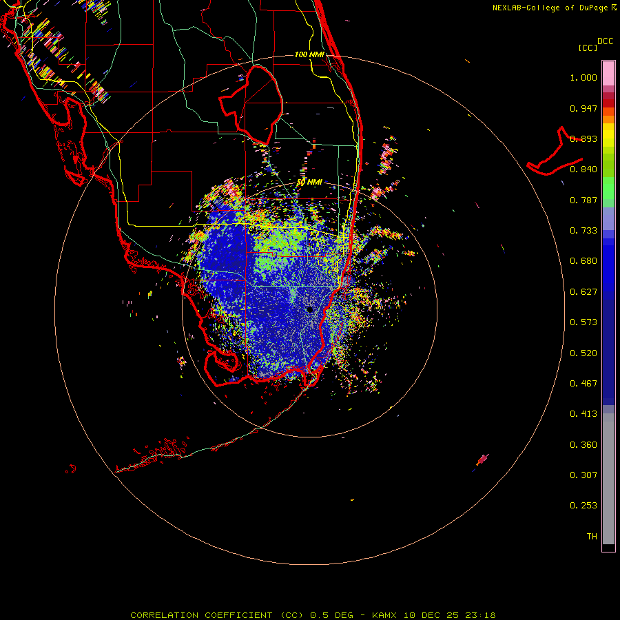Click the red Grand Bahama island outline
This screenshot has height=620, width=620.
[555, 152]
